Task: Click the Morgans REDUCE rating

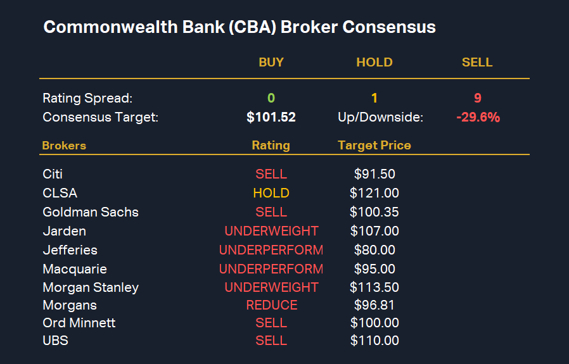Action: 271,305
